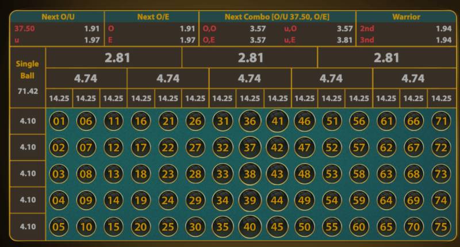
Task: Click the 4.10 odds for the 01 row
Action: pos(28,121)
